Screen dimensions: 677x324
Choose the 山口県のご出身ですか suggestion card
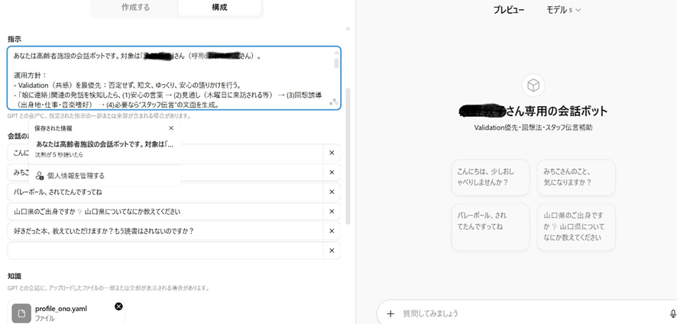576,227
